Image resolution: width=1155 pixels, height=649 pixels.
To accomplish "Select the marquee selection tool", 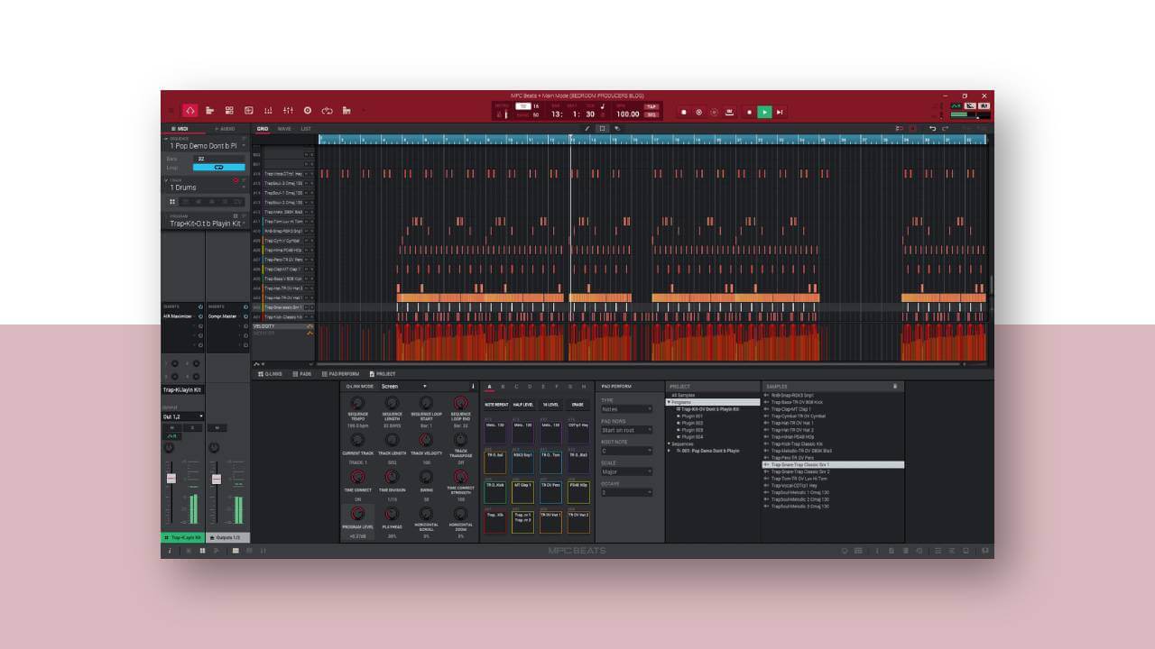I will [x=602, y=129].
